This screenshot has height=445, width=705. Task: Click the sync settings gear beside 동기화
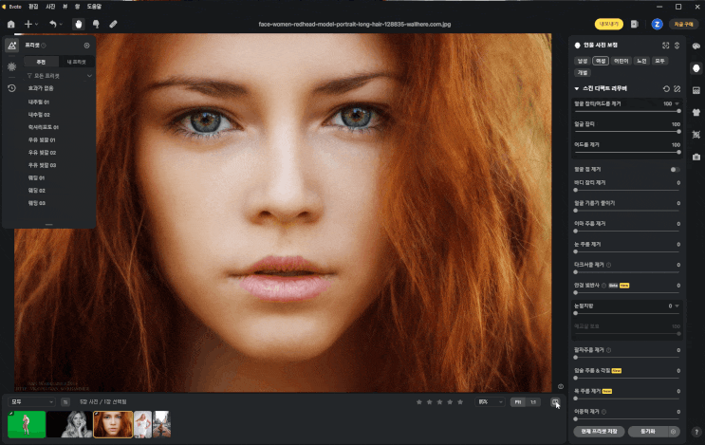pos(673,432)
